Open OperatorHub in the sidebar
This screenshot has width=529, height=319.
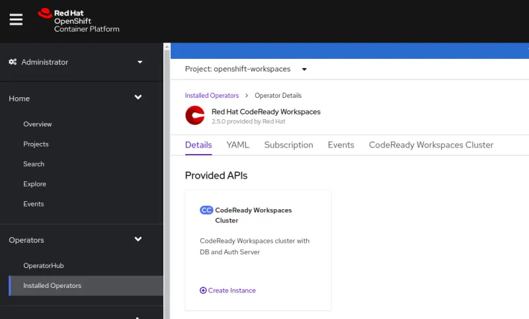point(44,266)
